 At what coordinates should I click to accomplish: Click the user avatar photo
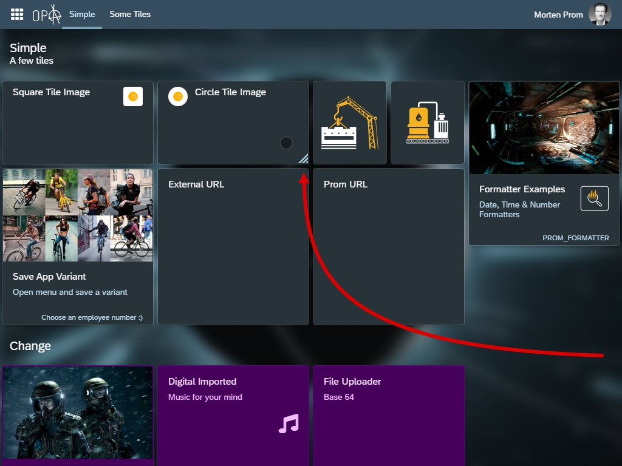pos(600,15)
